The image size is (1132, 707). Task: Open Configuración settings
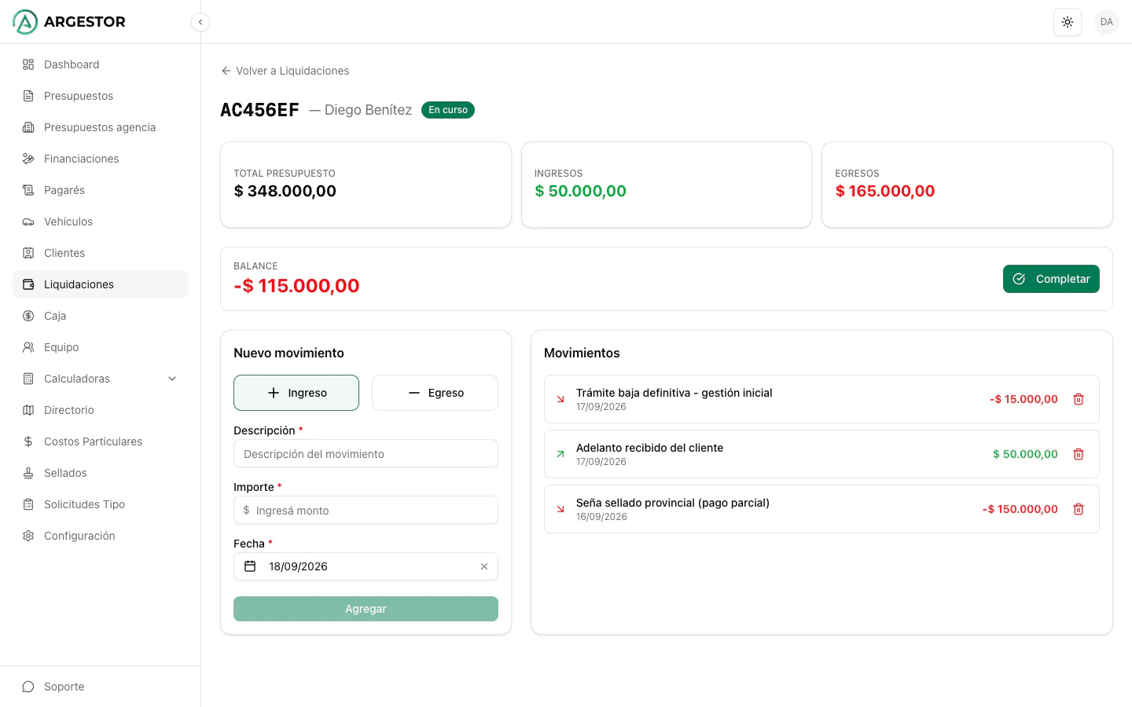pyautogui.click(x=100, y=536)
